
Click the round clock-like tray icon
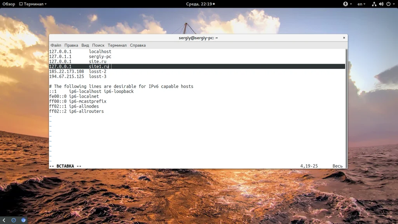tap(14, 220)
